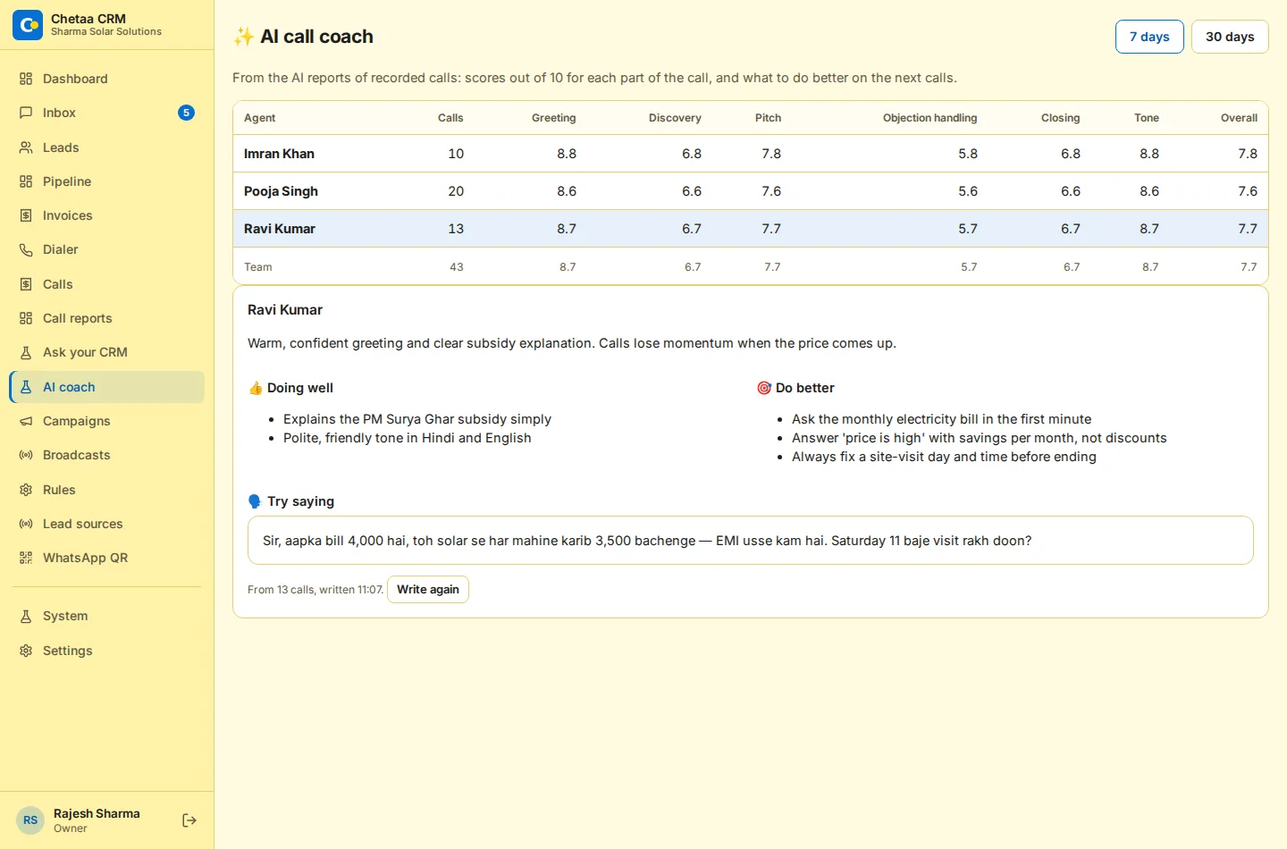Viewport: 1287px width, 849px height.
Task: Click the Call reports icon
Action: pyautogui.click(x=26, y=318)
